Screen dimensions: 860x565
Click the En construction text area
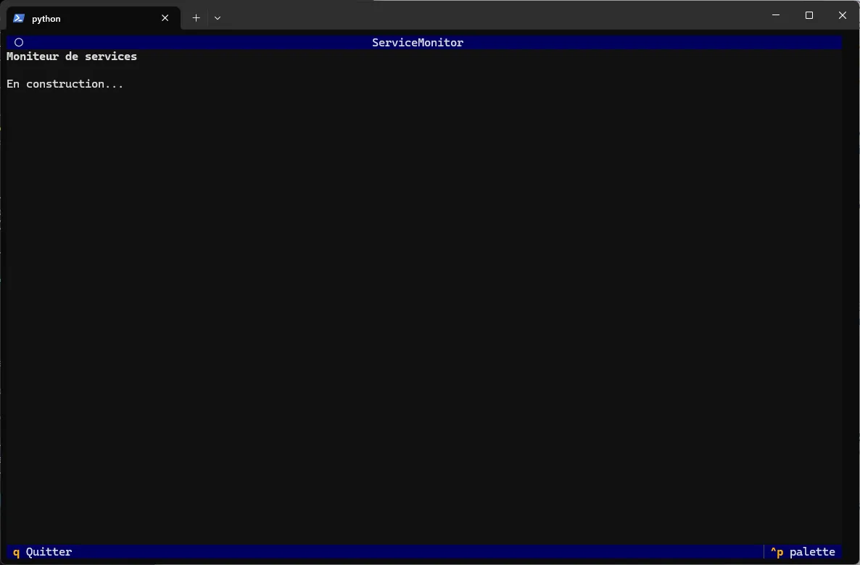click(x=65, y=83)
